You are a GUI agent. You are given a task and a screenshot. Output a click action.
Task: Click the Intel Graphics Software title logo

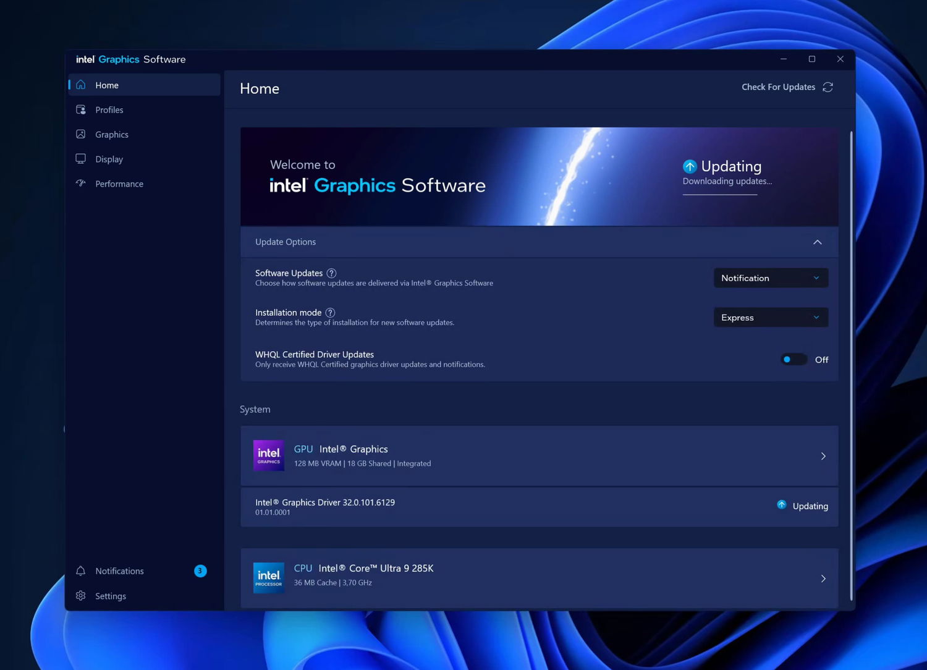click(131, 59)
